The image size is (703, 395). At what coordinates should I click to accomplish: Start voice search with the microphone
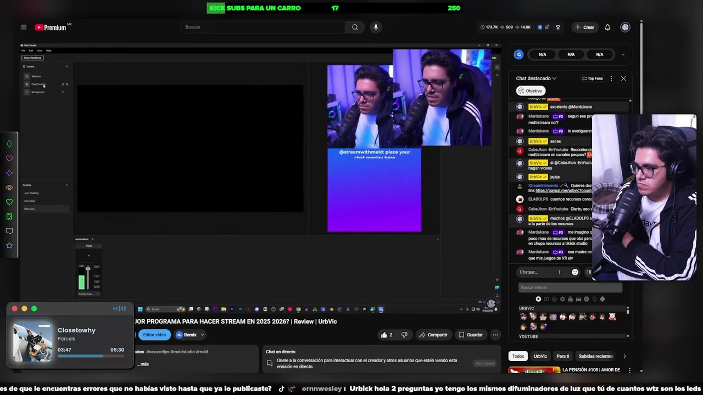pyautogui.click(x=376, y=27)
